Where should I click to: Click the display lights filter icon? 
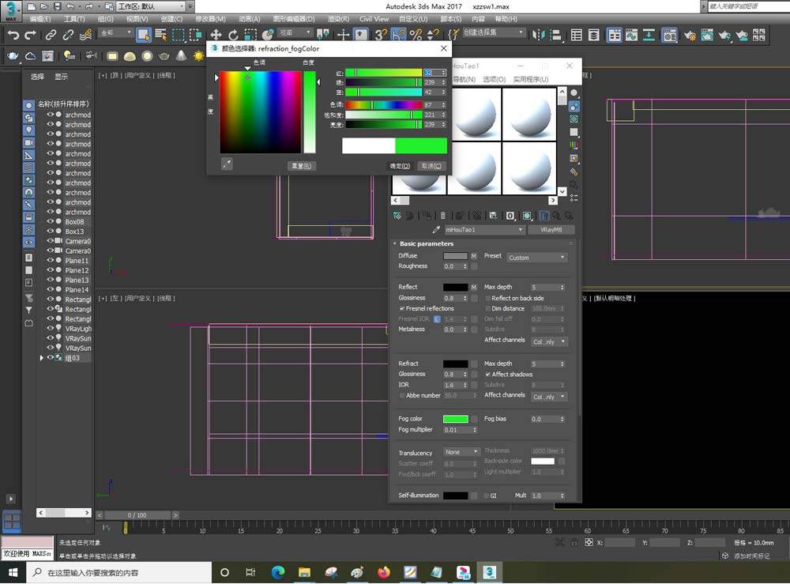28,130
